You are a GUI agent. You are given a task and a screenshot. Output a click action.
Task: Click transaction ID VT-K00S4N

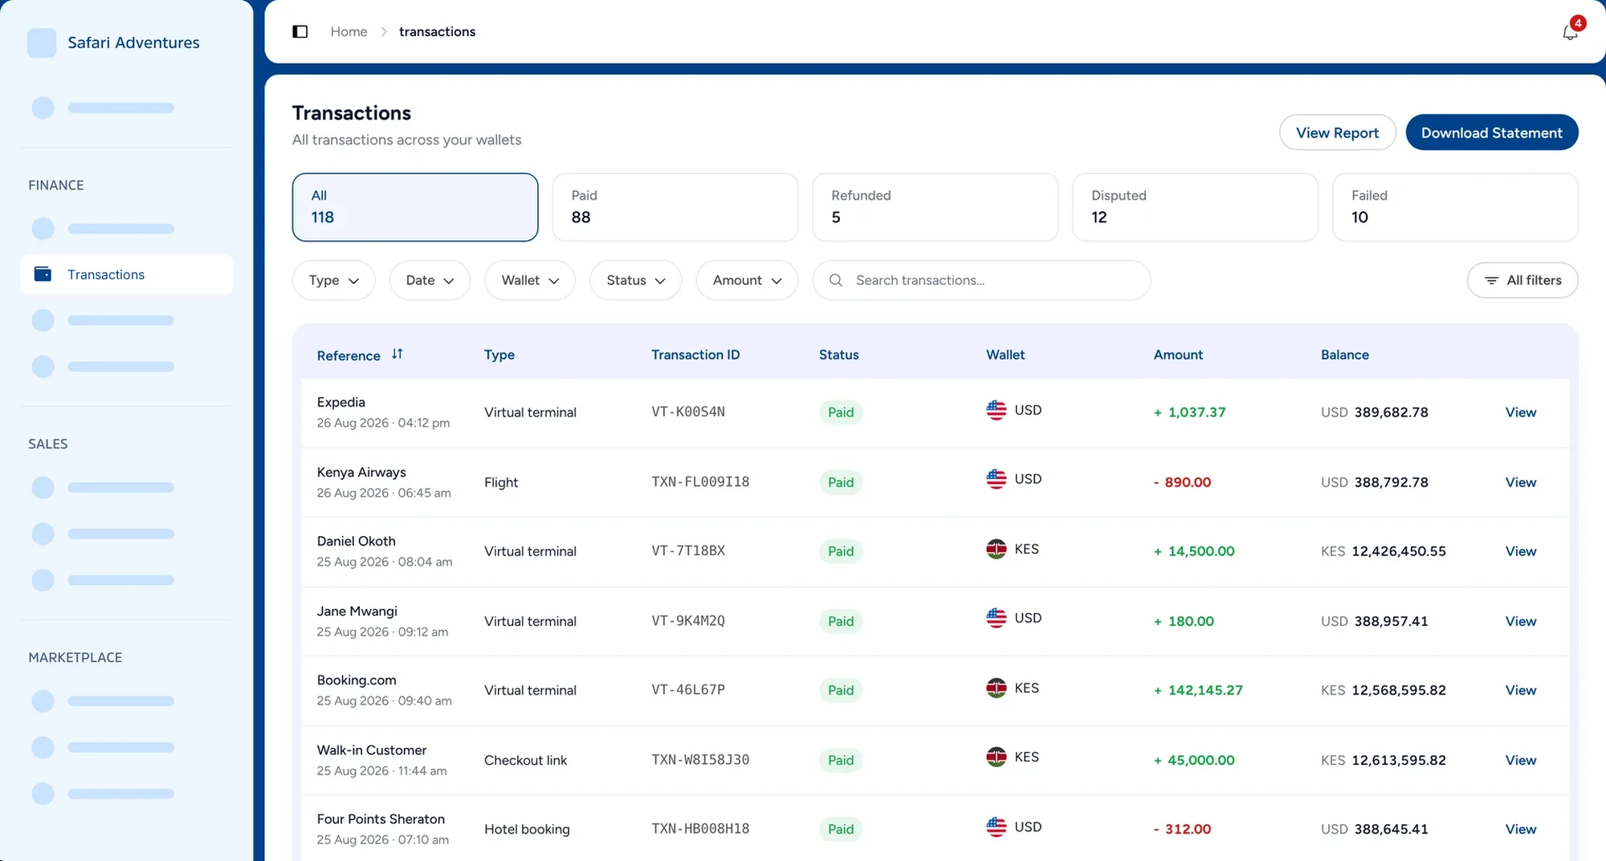click(x=688, y=412)
